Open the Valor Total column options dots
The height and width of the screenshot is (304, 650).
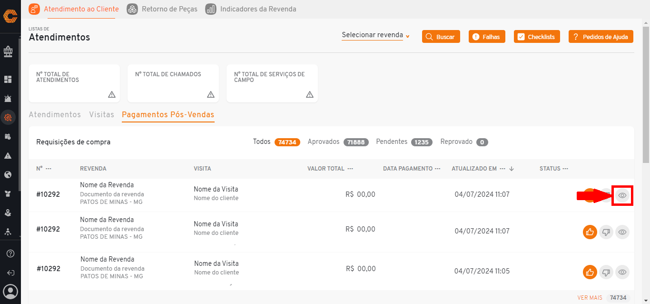pos(350,169)
